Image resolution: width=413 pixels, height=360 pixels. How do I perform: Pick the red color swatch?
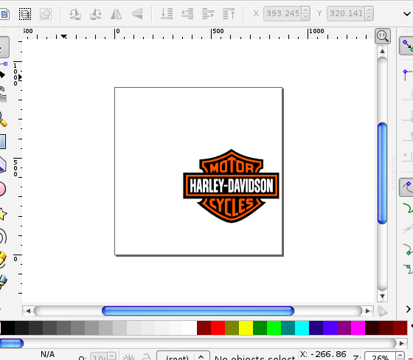218,328
